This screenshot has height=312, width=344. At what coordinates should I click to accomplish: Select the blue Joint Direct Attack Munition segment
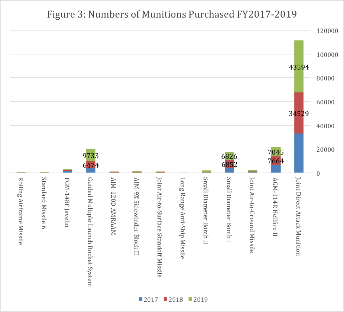[299, 153]
